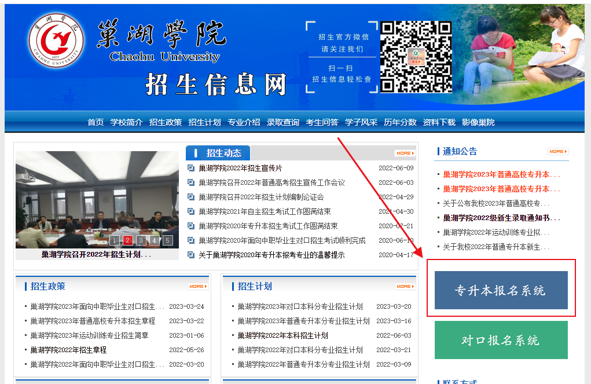Go to 首页 in navigation bar

(96, 122)
